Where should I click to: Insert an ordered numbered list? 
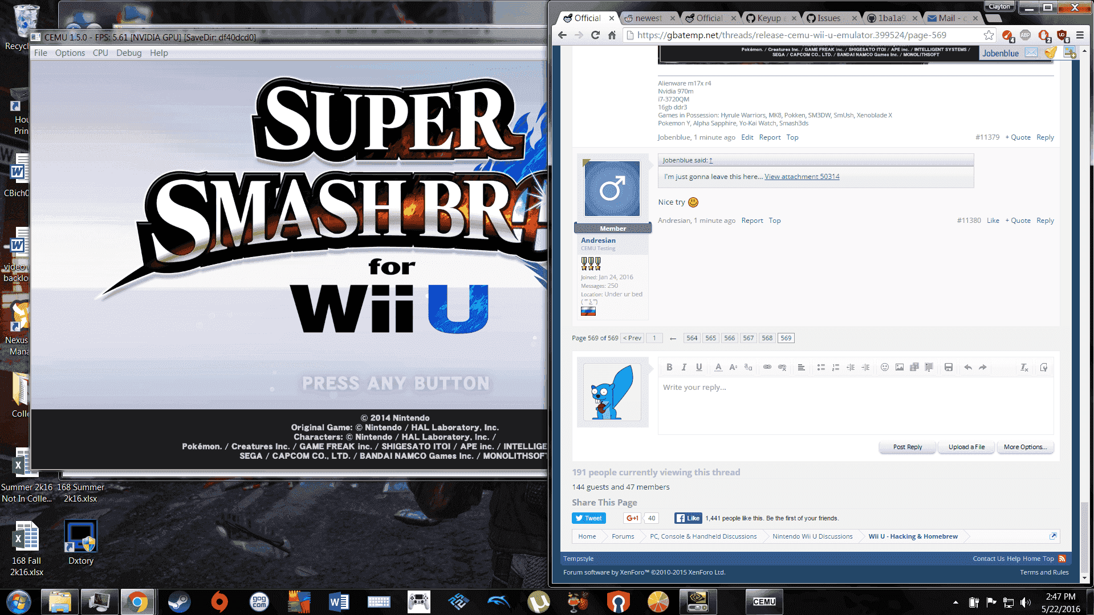click(x=836, y=368)
